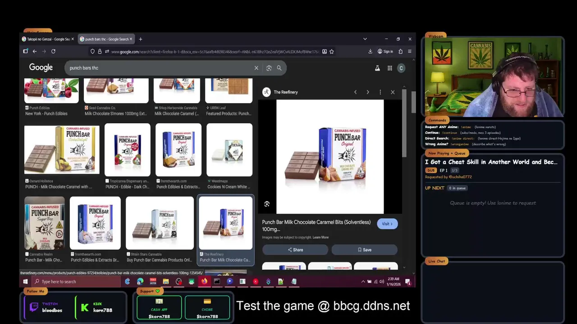This screenshot has height=324, width=577.
Task: Open the Punch Bar Milk Chocolate Caramel Bits title
Action: click(316, 225)
